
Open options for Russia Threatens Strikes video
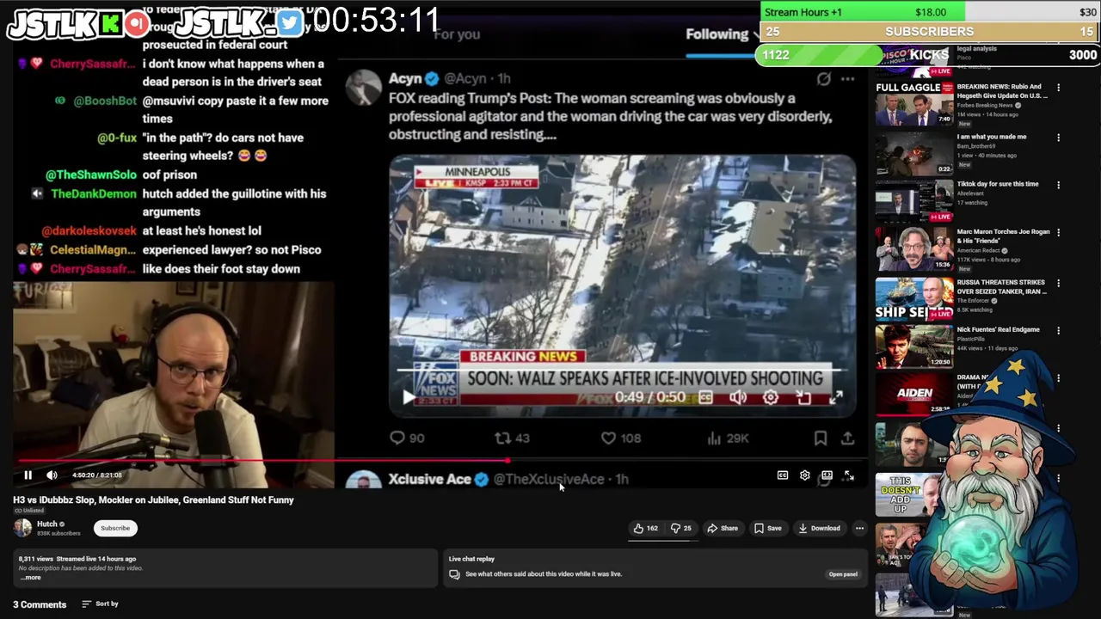[x=1058, y=283]
